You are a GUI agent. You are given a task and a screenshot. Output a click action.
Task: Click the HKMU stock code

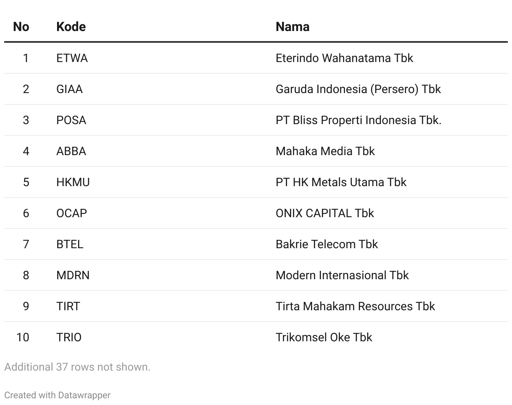(x=73, y=182)
